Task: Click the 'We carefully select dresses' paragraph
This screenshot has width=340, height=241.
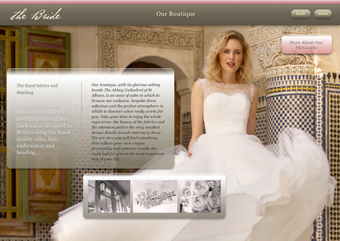Action: 44,129
